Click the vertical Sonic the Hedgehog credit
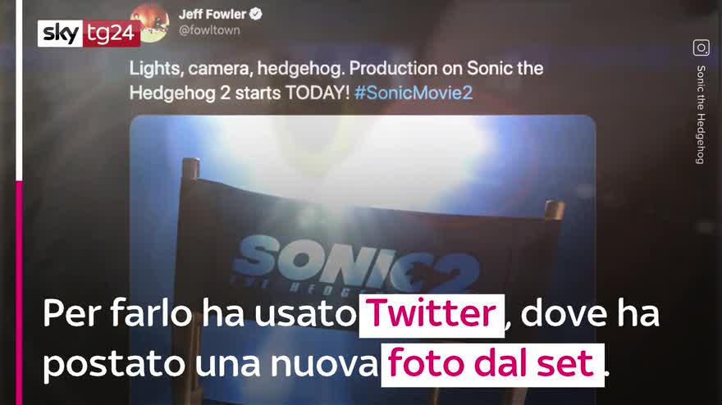Screen dimensions: 722x405 pyautogui.click(x=701, y=115)
